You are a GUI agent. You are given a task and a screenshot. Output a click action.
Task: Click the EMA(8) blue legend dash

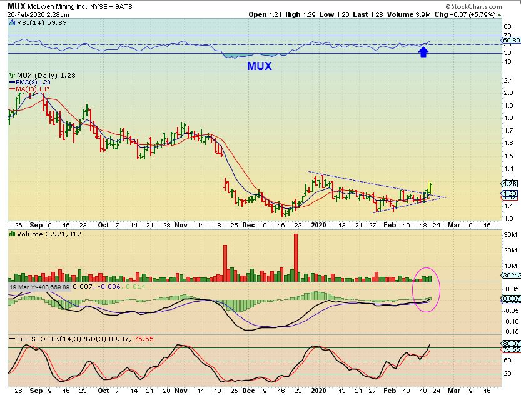pyautogui.click(x=13, y=82)
